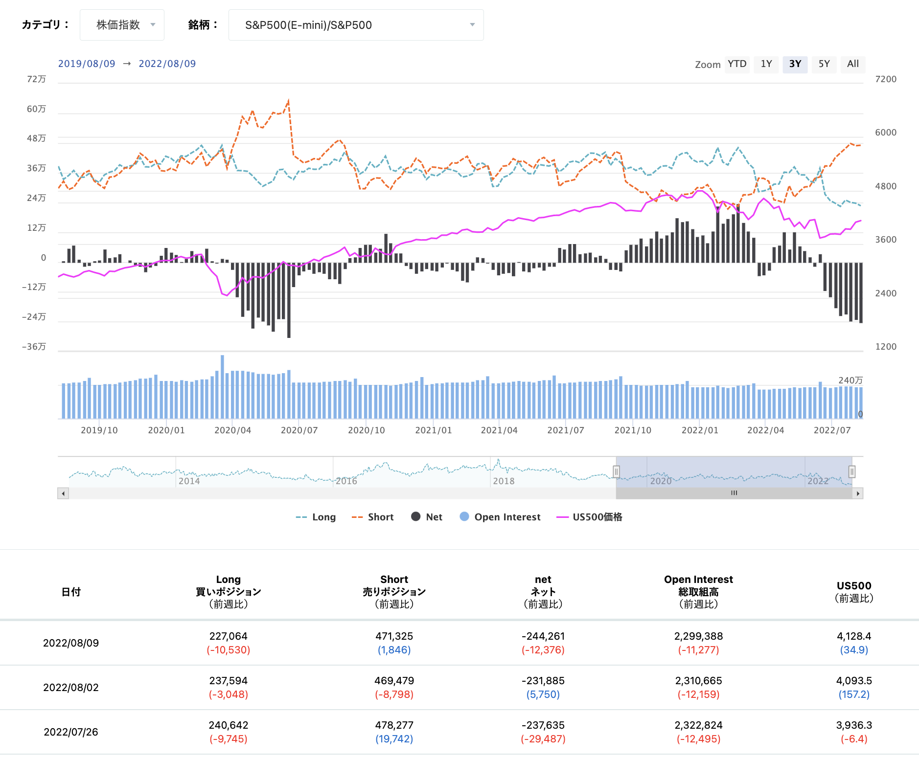Click the left navigator range handle

[x=616, y=471]
